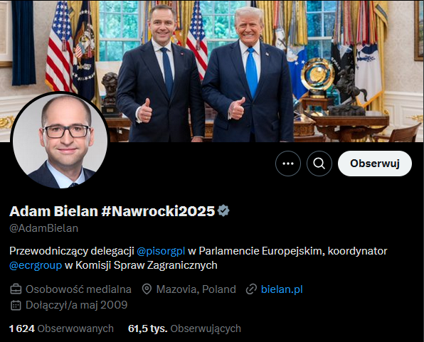
Task: Click the chain link icon beside bielan.pl
Action: coord(251,289)
